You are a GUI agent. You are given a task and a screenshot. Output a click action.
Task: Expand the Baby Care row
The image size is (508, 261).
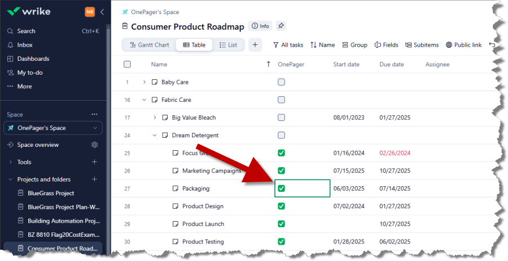pyautogui.click(x=144, y=82)
